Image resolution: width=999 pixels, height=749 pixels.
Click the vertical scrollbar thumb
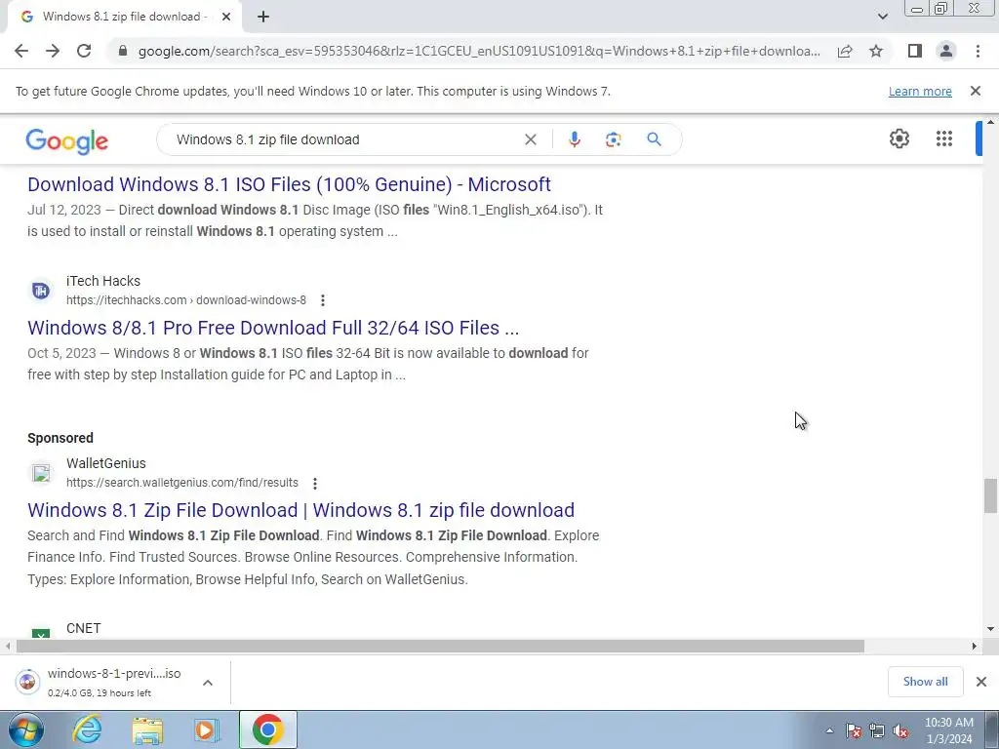tap(990, 495)
